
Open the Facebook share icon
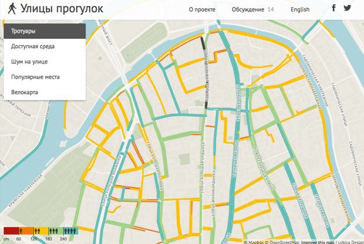click(334, 8)
